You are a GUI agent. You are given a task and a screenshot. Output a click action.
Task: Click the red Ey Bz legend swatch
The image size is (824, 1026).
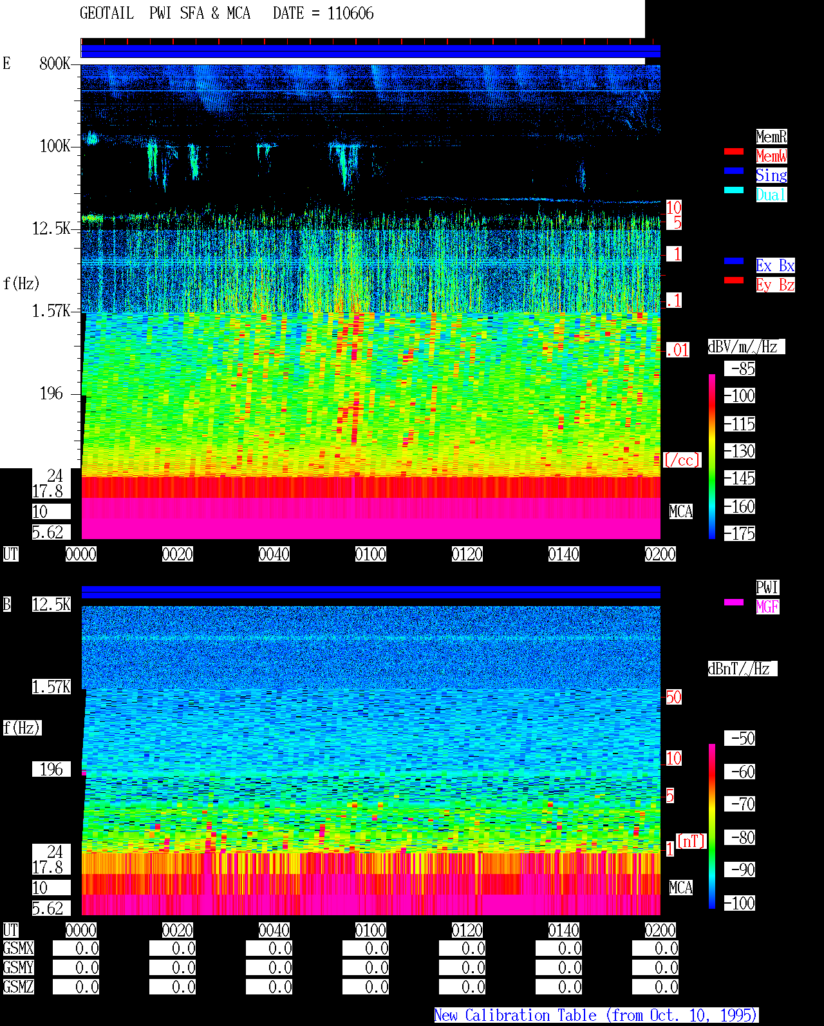coord(734,280)
